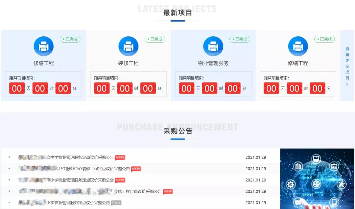Click the bullet marker before the first announcement
Screen dimensions: 355x209
tap(9, 157)
